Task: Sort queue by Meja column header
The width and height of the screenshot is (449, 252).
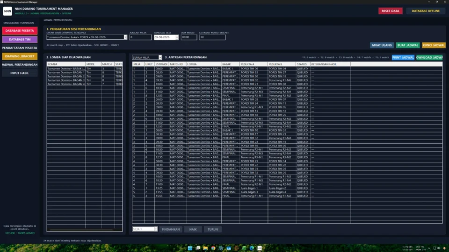Action: tap(138, 64)
